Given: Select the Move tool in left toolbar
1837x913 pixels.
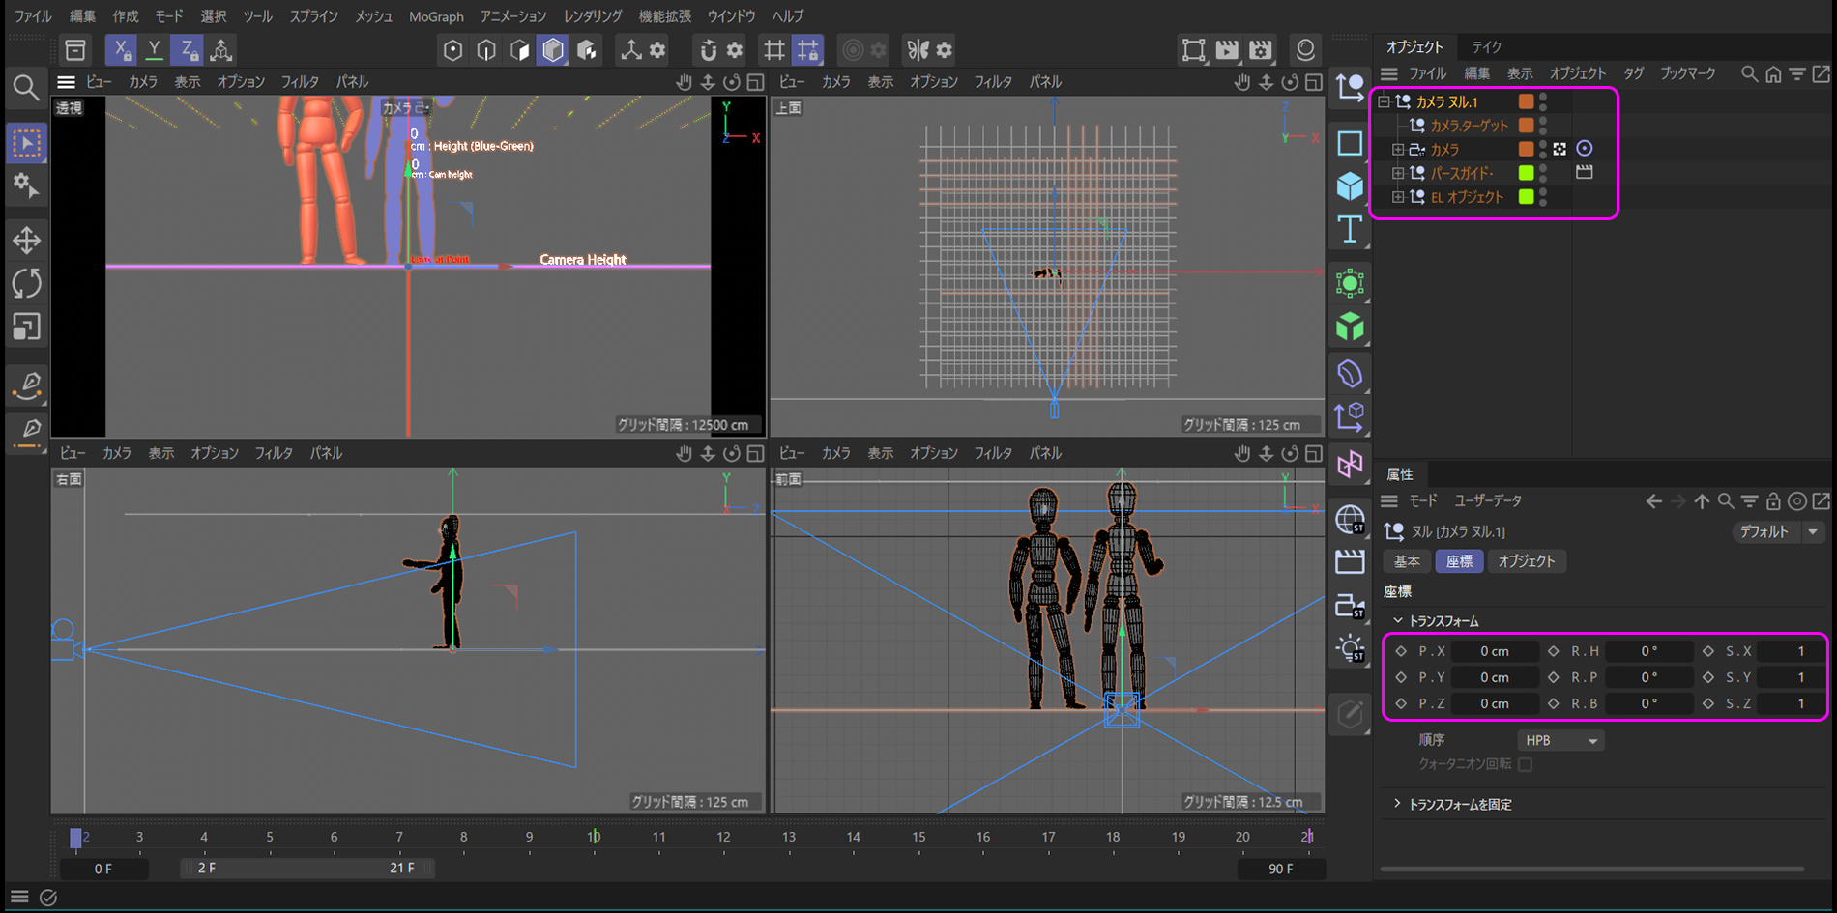Looking at the screenshot, I should (x=27, y=240).
